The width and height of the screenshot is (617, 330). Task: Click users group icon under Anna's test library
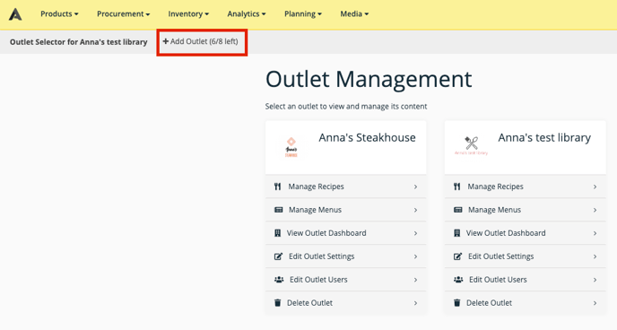458,280
